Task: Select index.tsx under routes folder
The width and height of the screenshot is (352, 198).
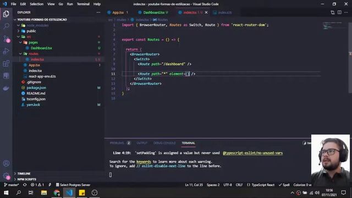Action: [x=37, y=59]
